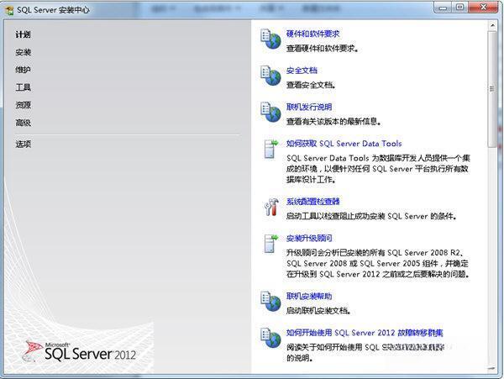Image resolution: width=504 pixels, height=379 pixels.
Task: Click the scrollbar up arrow
Action: [492, 25]
